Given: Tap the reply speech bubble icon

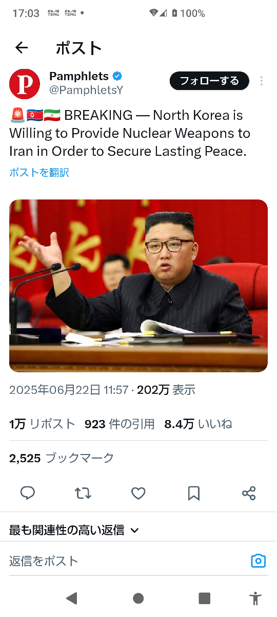Looking at the screenshot, I should click(28, 494).
